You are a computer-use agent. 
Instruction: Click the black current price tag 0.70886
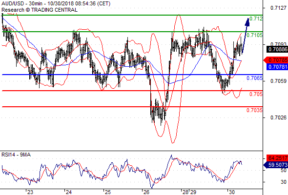277,49
